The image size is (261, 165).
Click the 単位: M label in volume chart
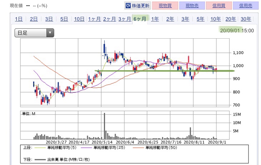tap(29, 114)
